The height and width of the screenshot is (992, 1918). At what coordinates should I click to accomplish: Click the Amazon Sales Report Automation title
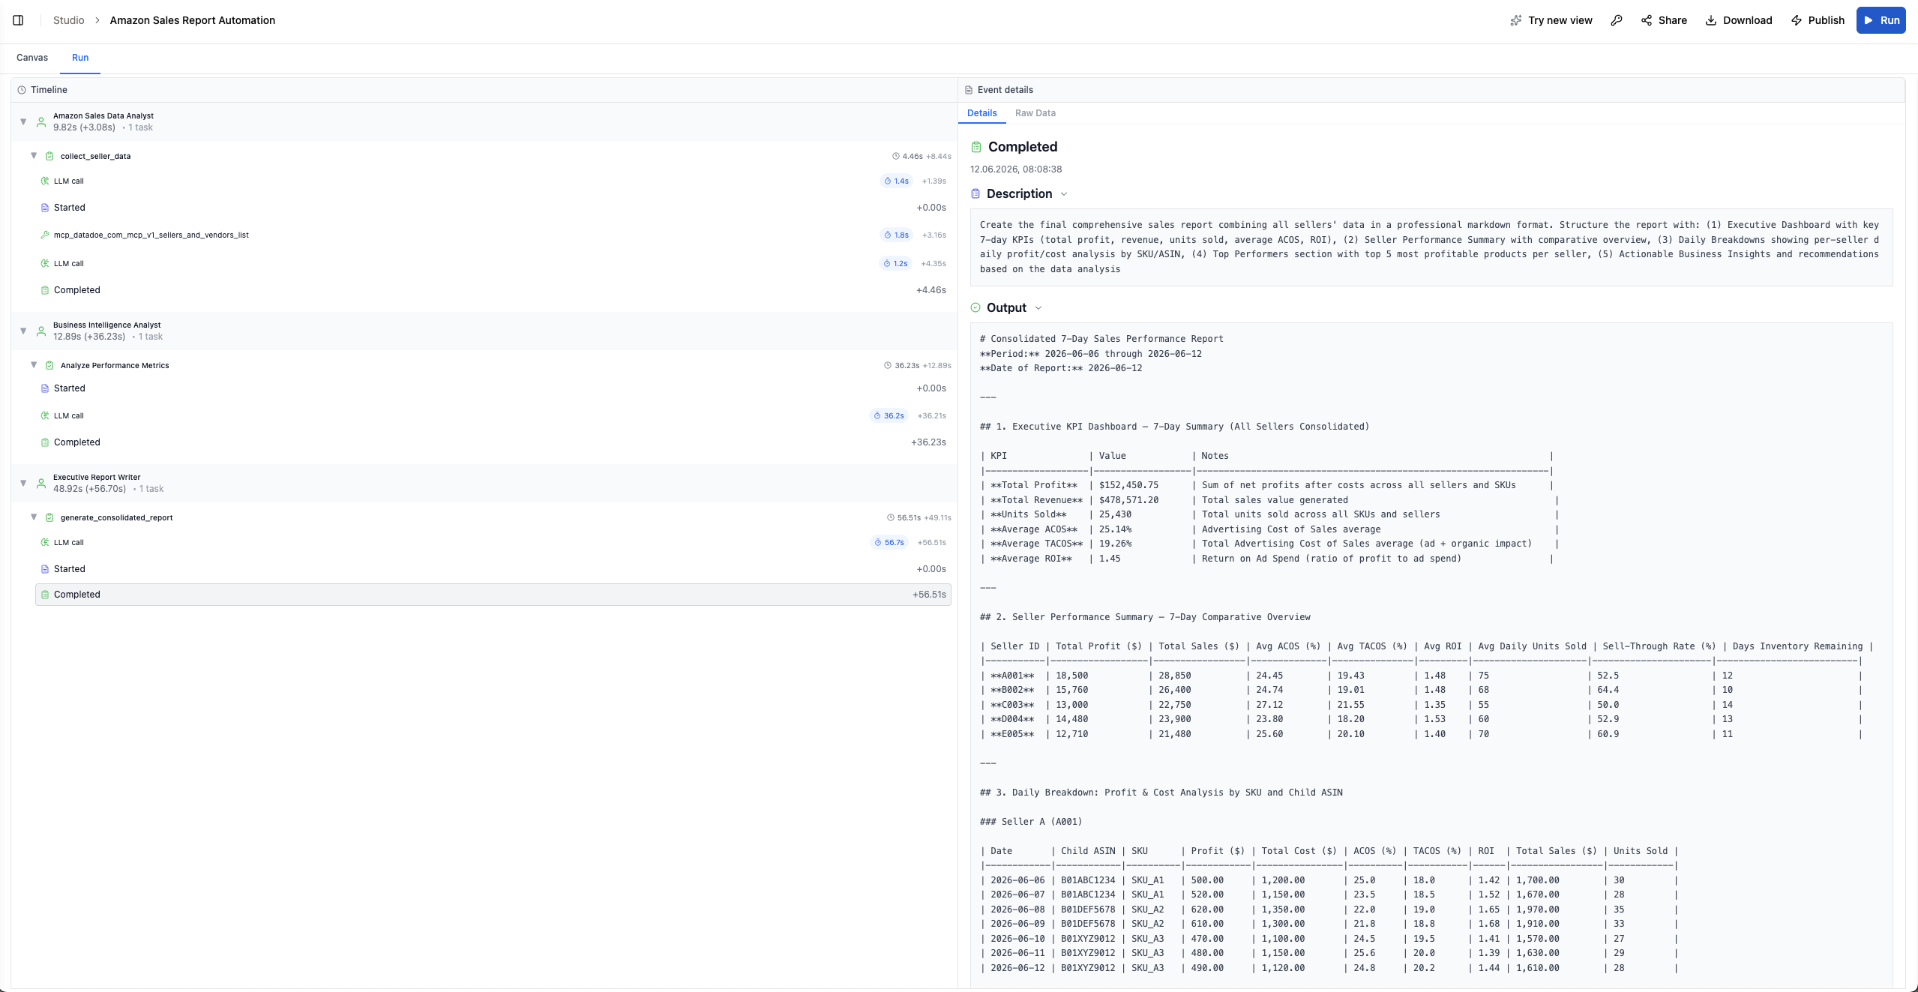(193, 20)
